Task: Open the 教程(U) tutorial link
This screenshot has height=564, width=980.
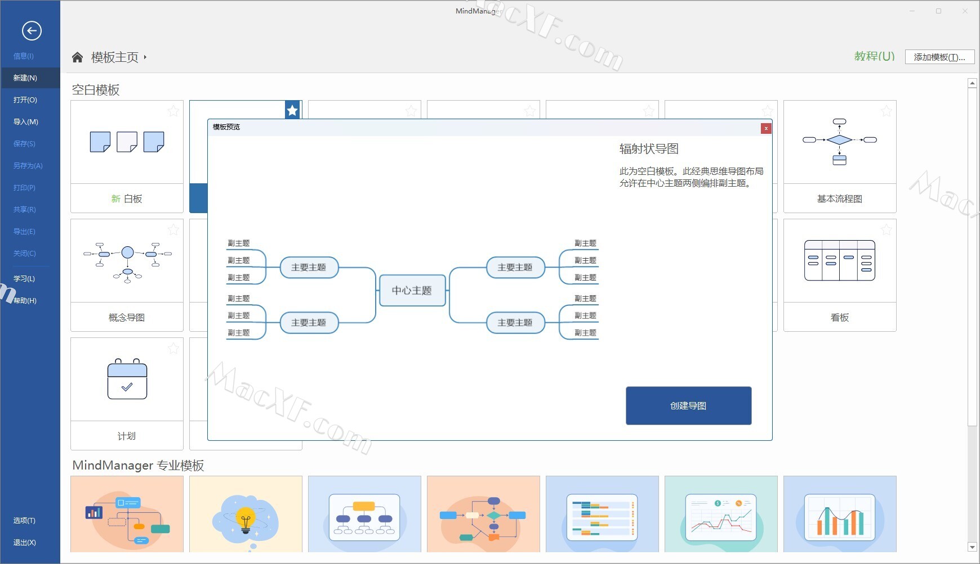Action: click(874, 56)
